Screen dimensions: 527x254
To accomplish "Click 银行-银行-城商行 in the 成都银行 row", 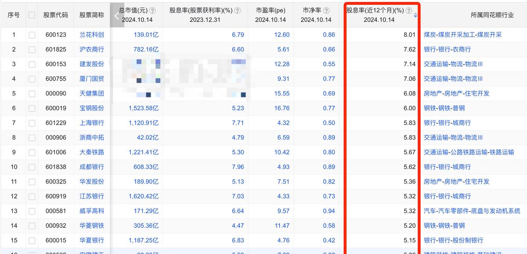I will [x=447, y=167].
